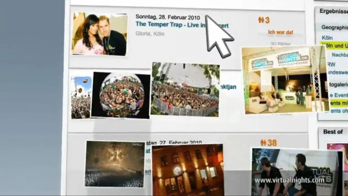Click the attendee icon showing 3

pos(264,20)
